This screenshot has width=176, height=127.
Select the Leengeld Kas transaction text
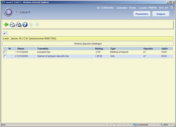(x=44, y=52)
